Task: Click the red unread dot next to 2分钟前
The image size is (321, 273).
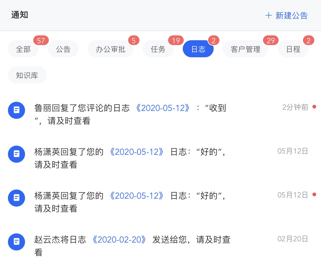Action: [314, 107]
